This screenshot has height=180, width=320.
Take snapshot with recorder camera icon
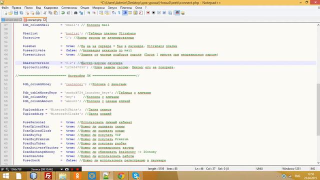(66, 169)
